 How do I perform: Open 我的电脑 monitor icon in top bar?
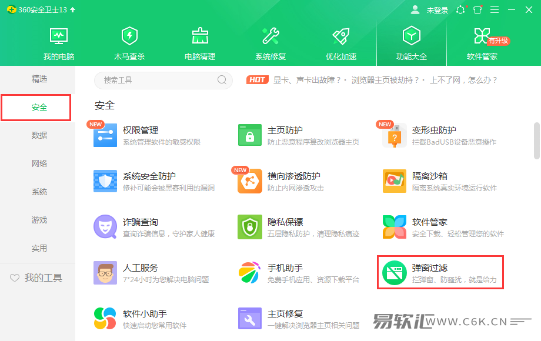(x=59, y=36)
